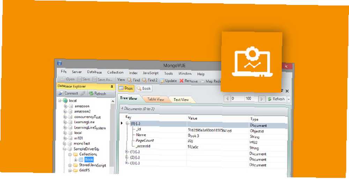The image size is (349, 179).
Task: Expand the amazoon database node
Action: pos(66,106)
